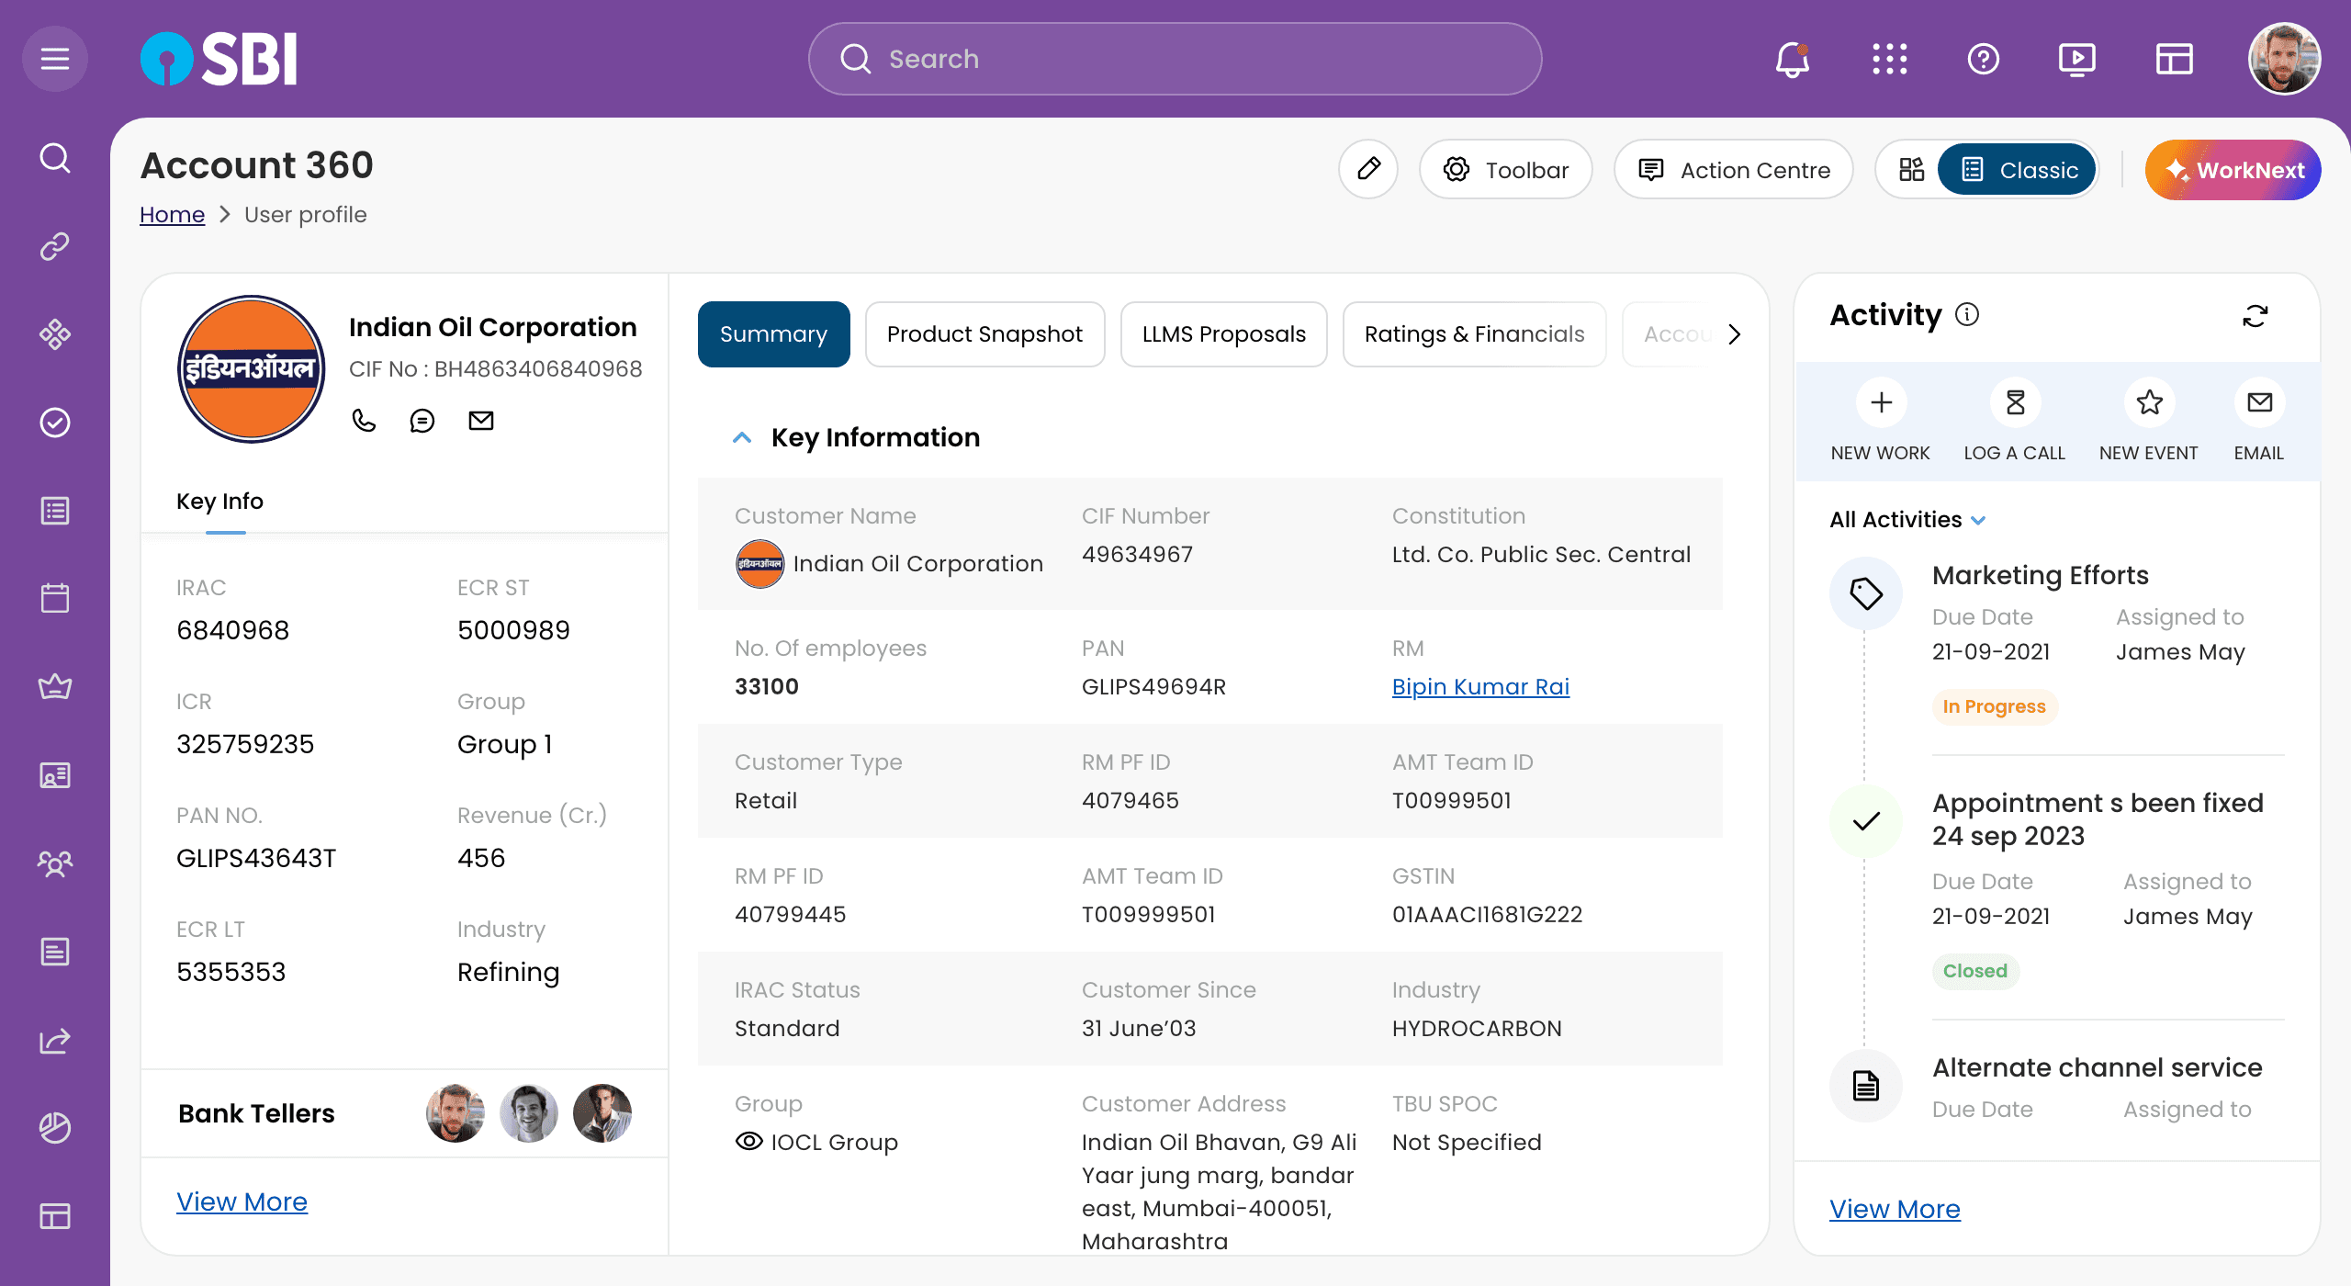Click the chat message icon beside CIF number

point(422,421)
